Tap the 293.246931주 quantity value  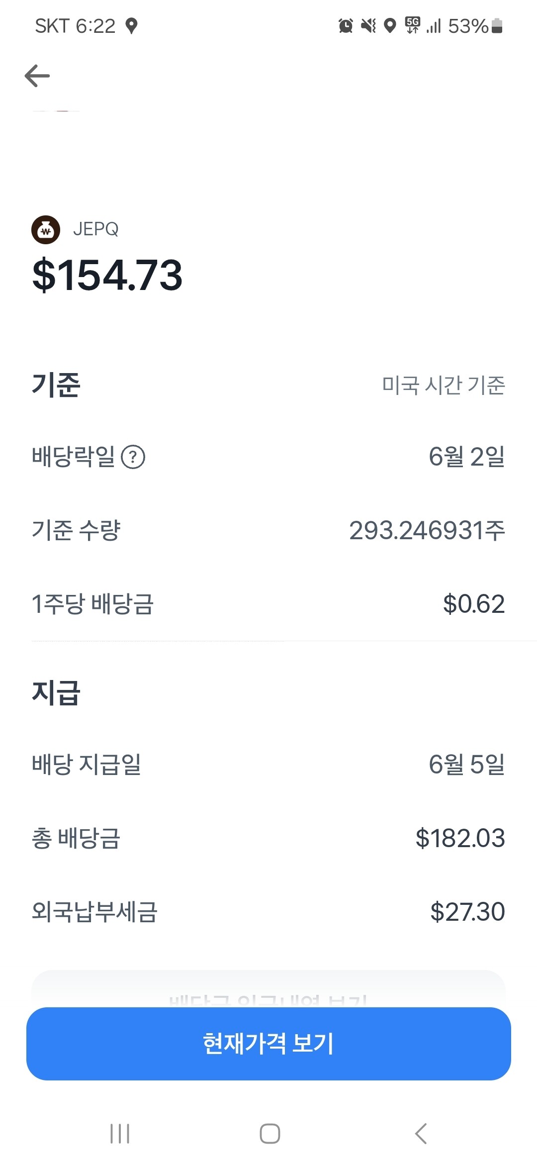(427, 530)
